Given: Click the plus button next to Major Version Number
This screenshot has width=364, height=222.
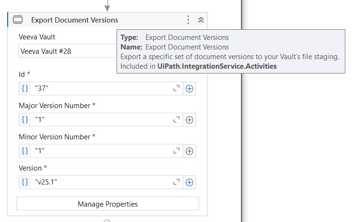Looking at the screenshot, I should tap(189, 120).
